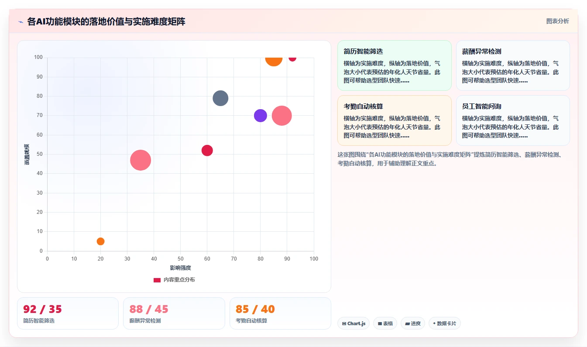The height and width of the screenshot is (347, 587).
Task: Open the 薪酬异常检测 description card
Action: [513, 65]
